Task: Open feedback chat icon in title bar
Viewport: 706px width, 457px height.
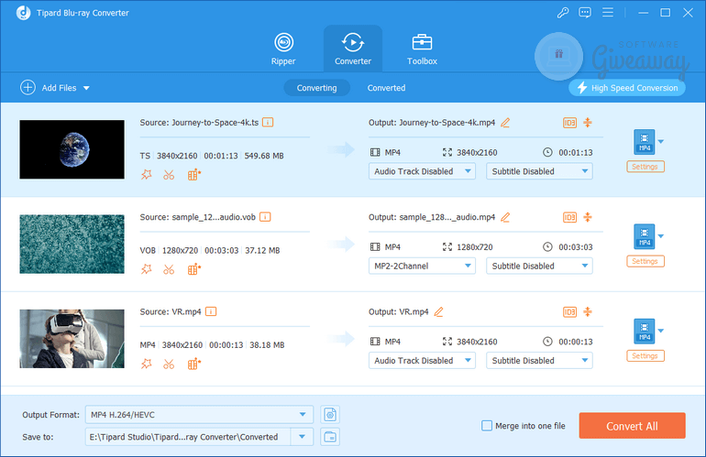Action: click(585, 13)
